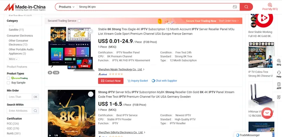282x137 pixels.
Task: Click Audited badge for Shenzhen Nijiale
Action: point(103,74)
